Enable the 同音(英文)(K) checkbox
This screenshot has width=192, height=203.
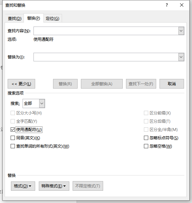[x=13, y=138]
